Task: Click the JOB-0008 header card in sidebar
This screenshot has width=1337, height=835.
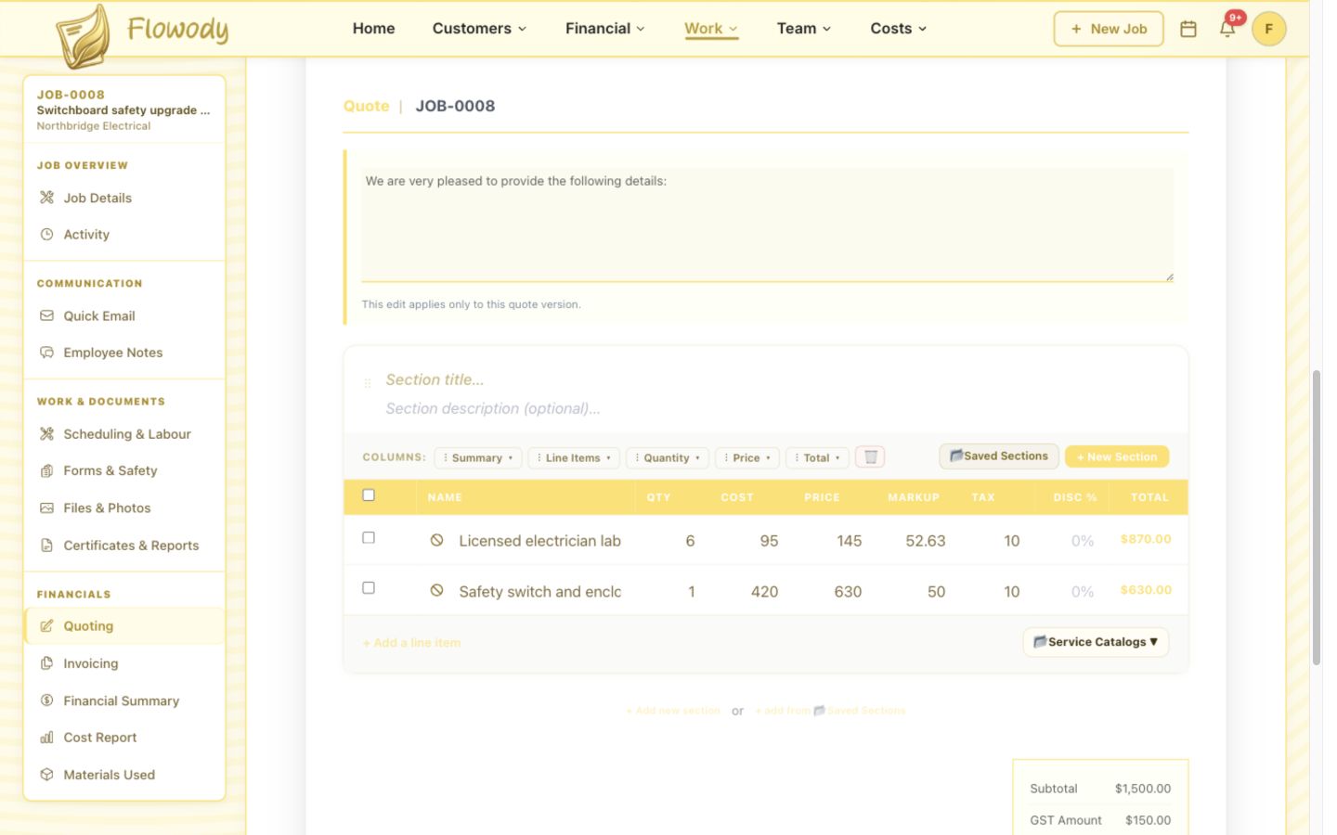Action: click(124, 109)
